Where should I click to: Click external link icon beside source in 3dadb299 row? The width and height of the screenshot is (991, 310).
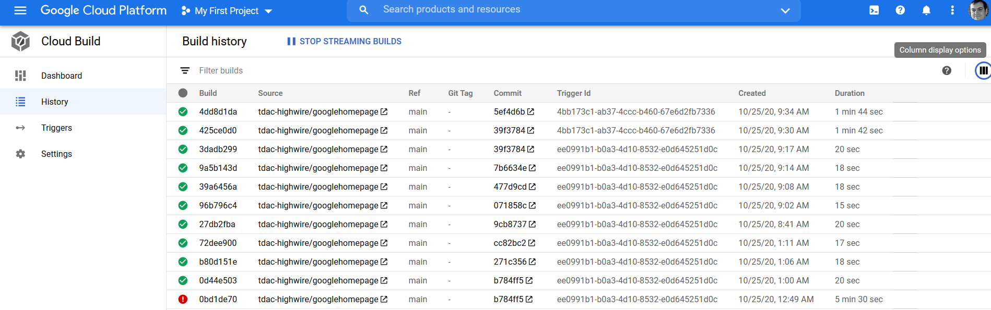[384, 149]
